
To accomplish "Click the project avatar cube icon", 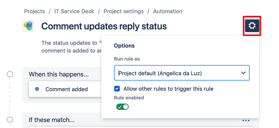I will tap(28, 26).
